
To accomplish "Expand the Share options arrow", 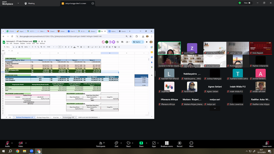I will (146, 143).
